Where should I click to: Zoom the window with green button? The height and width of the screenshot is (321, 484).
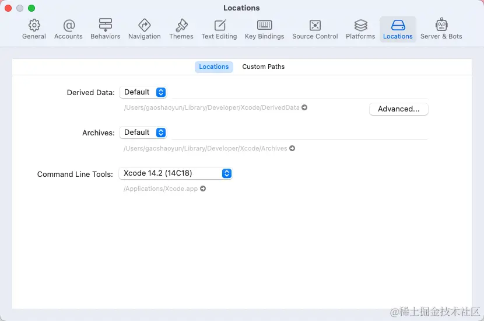(x=31, y=8)
